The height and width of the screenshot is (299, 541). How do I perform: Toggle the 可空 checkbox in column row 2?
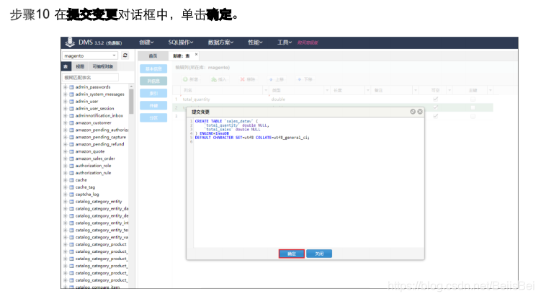click(x=435, y=107)
